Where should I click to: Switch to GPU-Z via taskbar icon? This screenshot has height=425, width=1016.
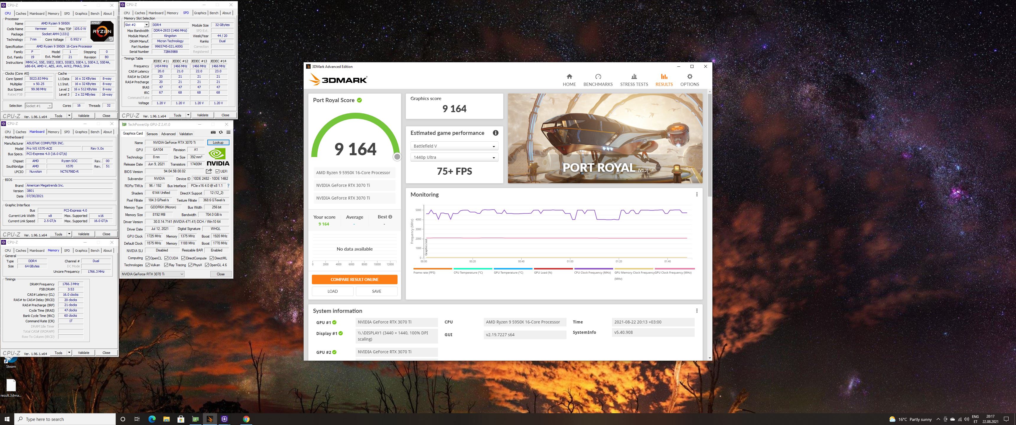[195, 419]
